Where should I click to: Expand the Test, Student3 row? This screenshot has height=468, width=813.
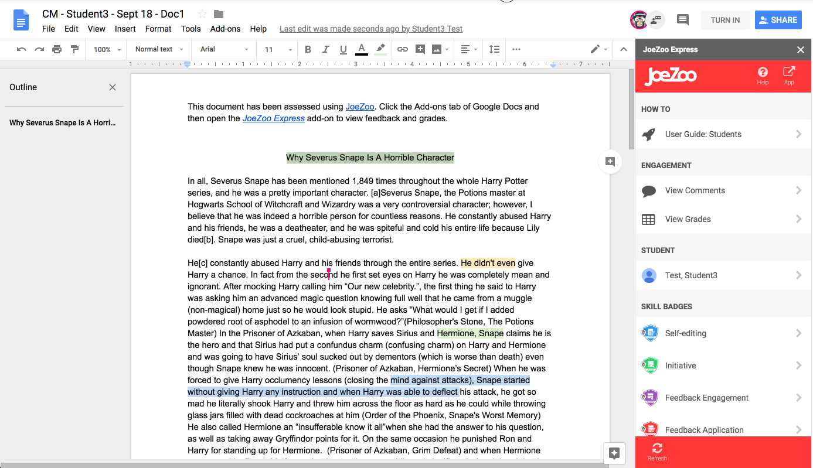(723, 275)
